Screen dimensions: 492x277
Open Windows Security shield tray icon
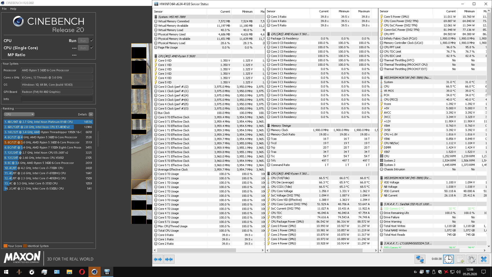[440, 272]
